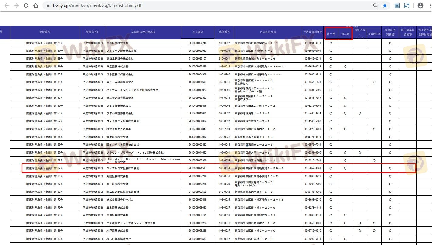This screenshot has height=245, width=432.
Task: Click the 第一種 column header
Action: point(331,33)
